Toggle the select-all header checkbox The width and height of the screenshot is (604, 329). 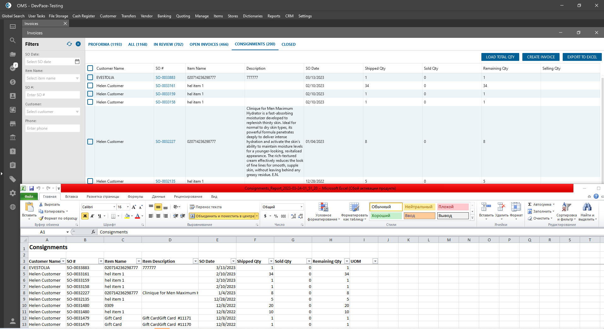pyautogui.click(x=90, y=68)
